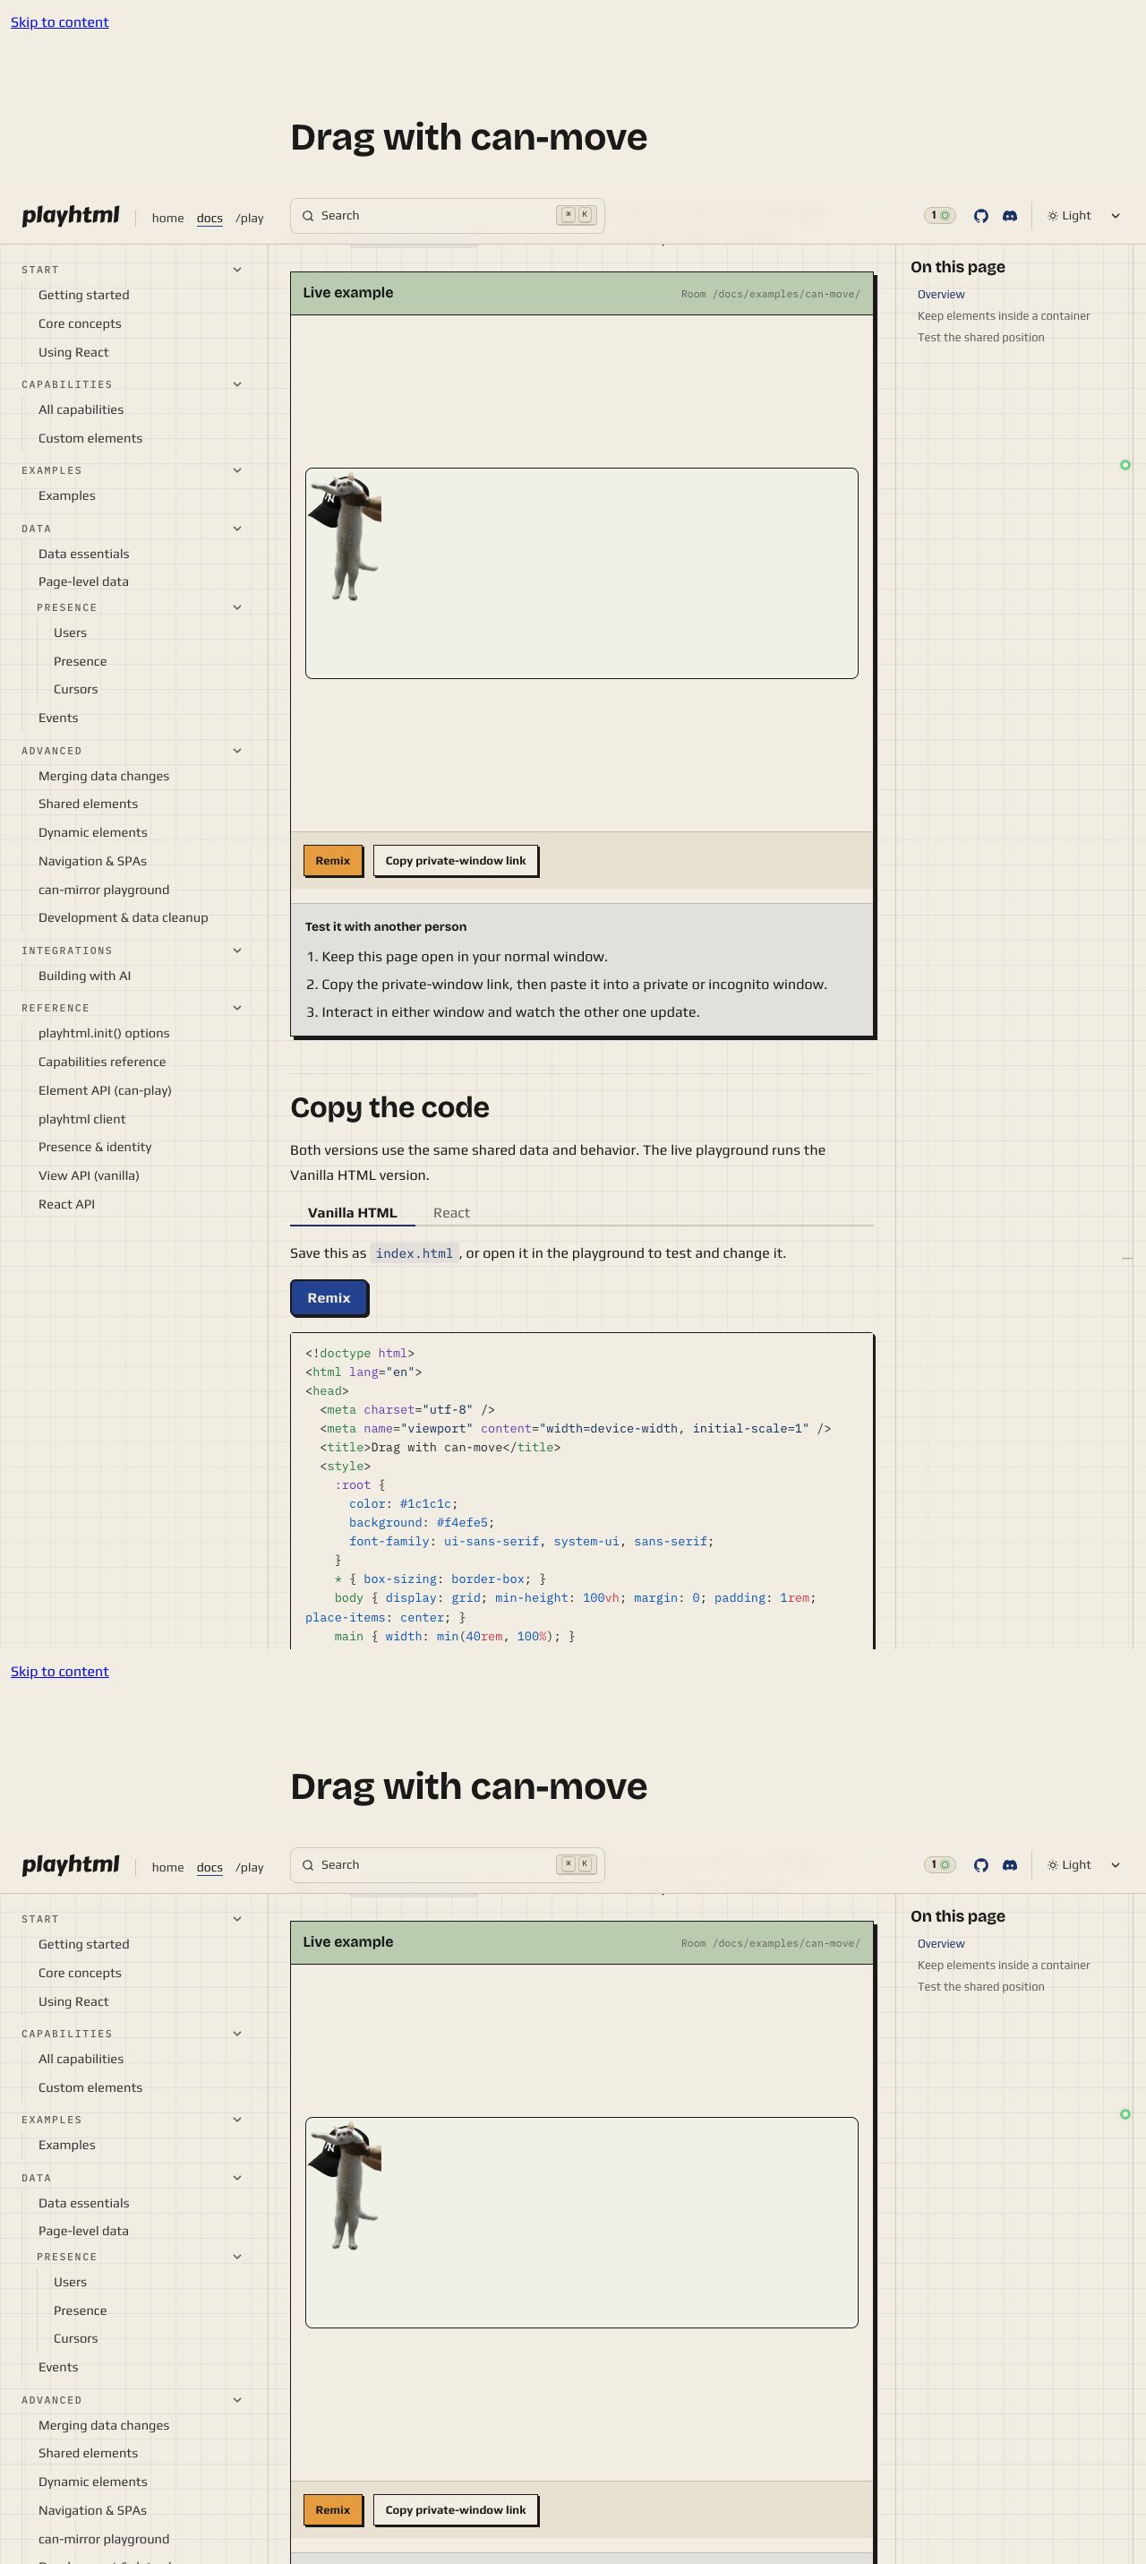The height and width of the screenshot is (2564, 1146).
Task: Click Copy private-window link in the lower live example
Action: [x=456, y=2510]
